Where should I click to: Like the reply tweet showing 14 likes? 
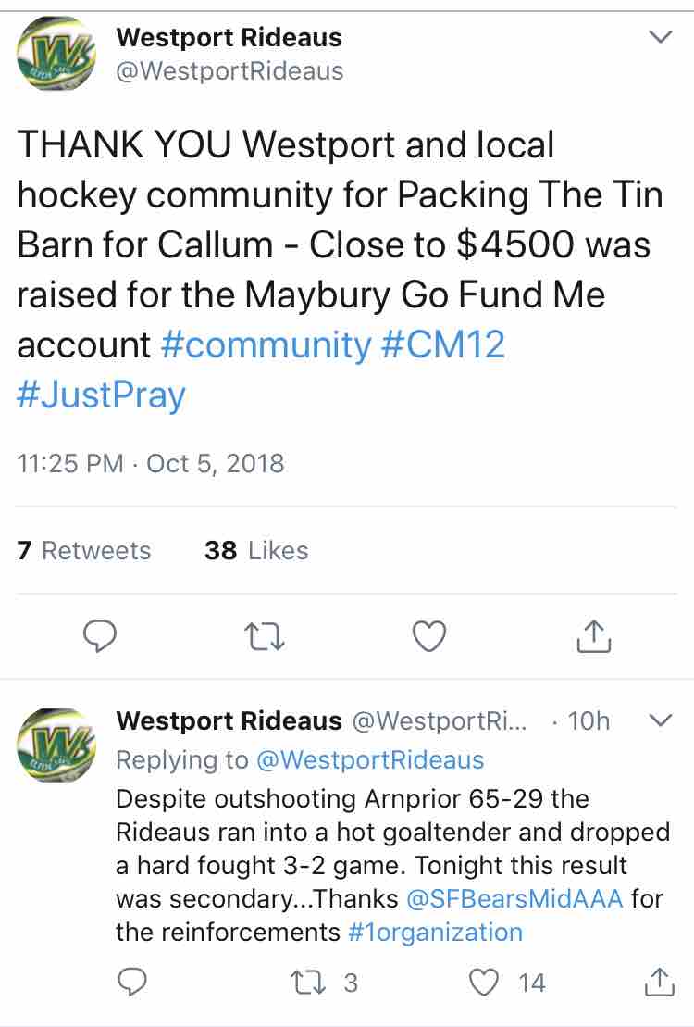pos(507,983)
